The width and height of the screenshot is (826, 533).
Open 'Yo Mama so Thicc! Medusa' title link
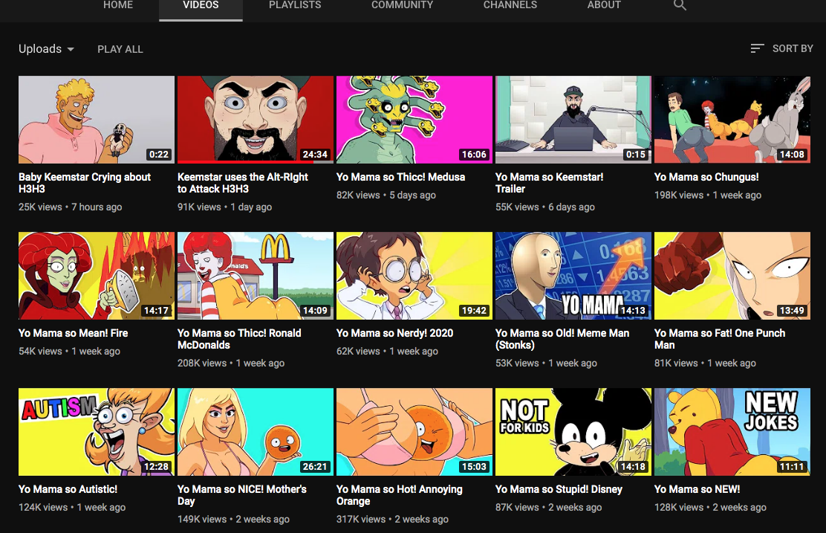click(x=401, y=177)
